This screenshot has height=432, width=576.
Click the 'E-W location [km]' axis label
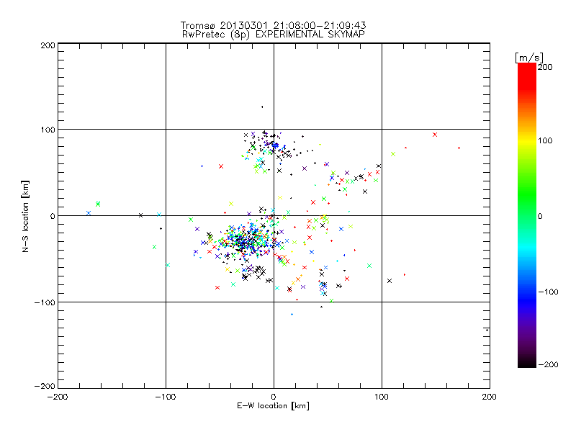click(273, 406)
